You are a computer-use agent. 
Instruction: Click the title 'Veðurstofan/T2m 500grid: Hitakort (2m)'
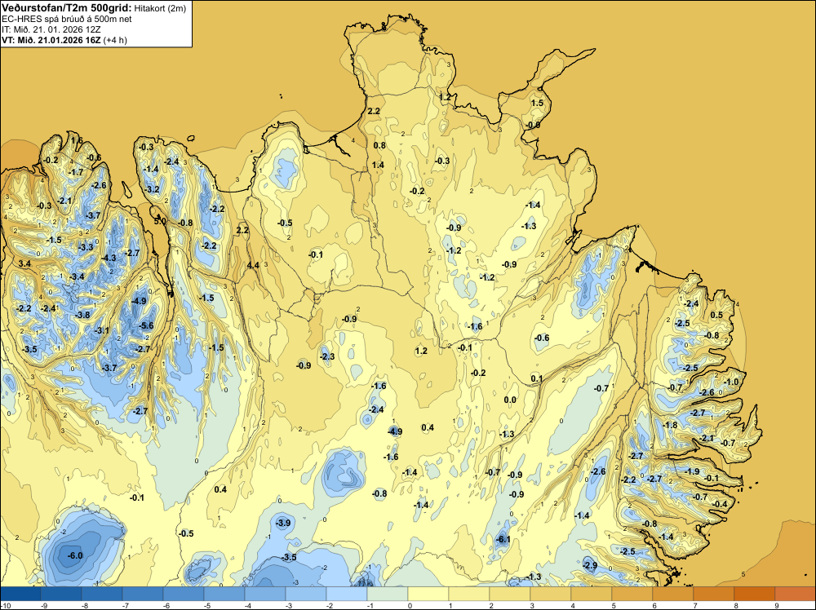93,8
